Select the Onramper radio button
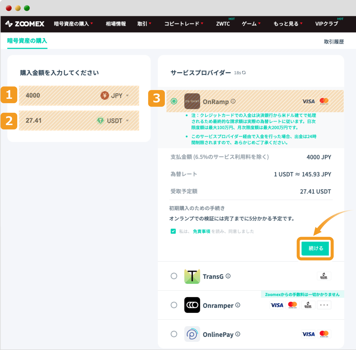This screenshot has width=356, height=350. click(x=174, y=305)
